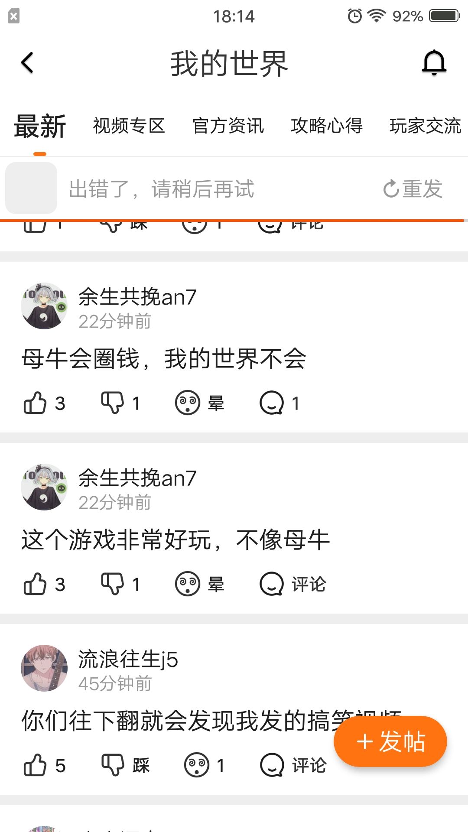Open notifications via the bell icon

coord(434,63)
